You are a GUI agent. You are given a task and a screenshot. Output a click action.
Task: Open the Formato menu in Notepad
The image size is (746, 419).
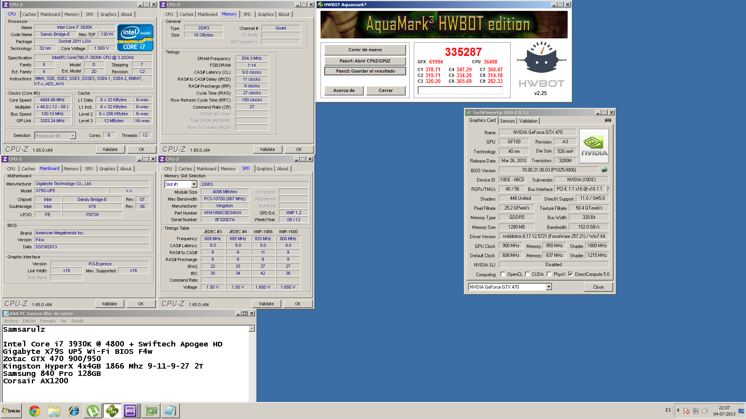click(x=48, y=321)
